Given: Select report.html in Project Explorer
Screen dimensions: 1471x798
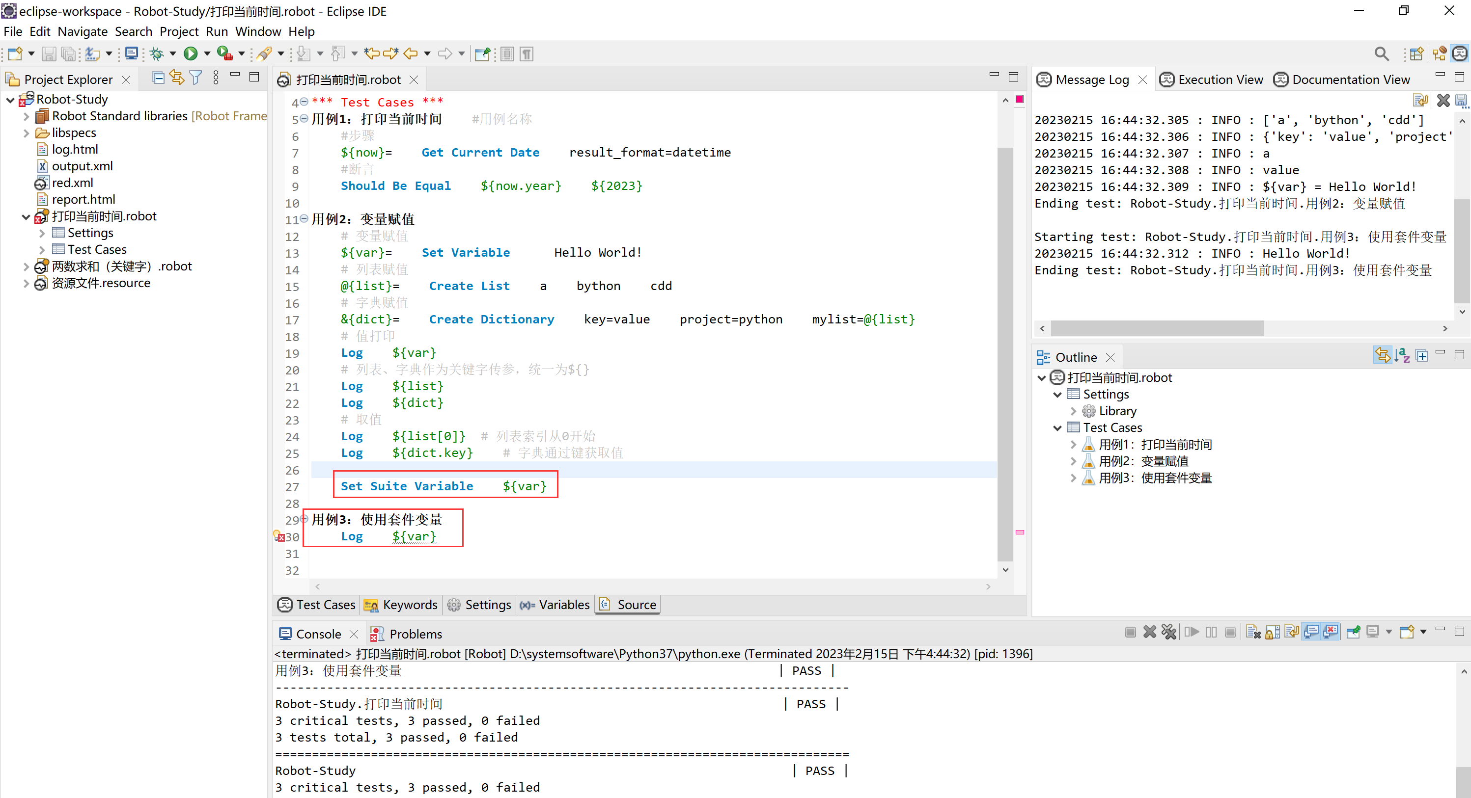Looking at the screenshot, I should coord(83,200).
